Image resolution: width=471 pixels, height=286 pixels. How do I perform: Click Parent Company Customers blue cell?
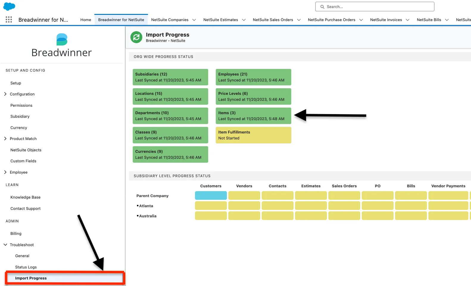[211, 195]
